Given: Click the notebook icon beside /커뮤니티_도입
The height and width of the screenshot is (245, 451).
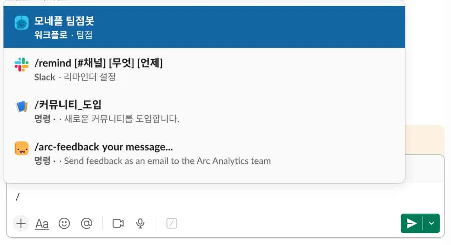Looking at the screenshot, I should point(22,106).
